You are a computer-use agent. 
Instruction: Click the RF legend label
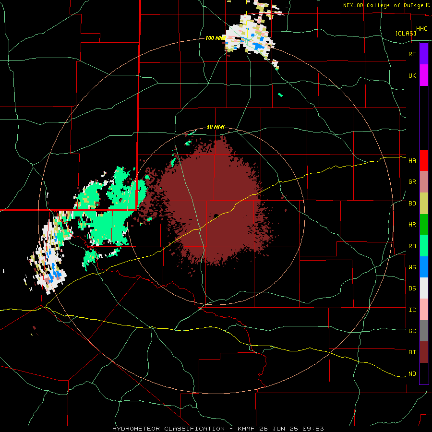412,54
